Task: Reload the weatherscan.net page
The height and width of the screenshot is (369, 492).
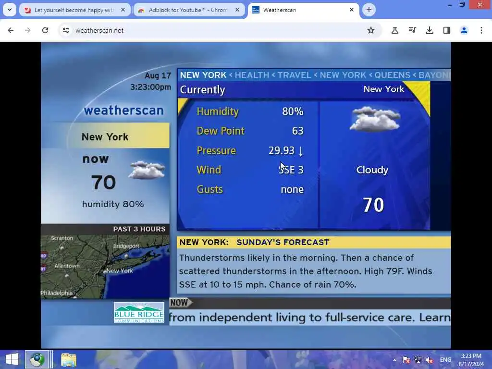Action: pyautogui.click(x=45, y=30)
